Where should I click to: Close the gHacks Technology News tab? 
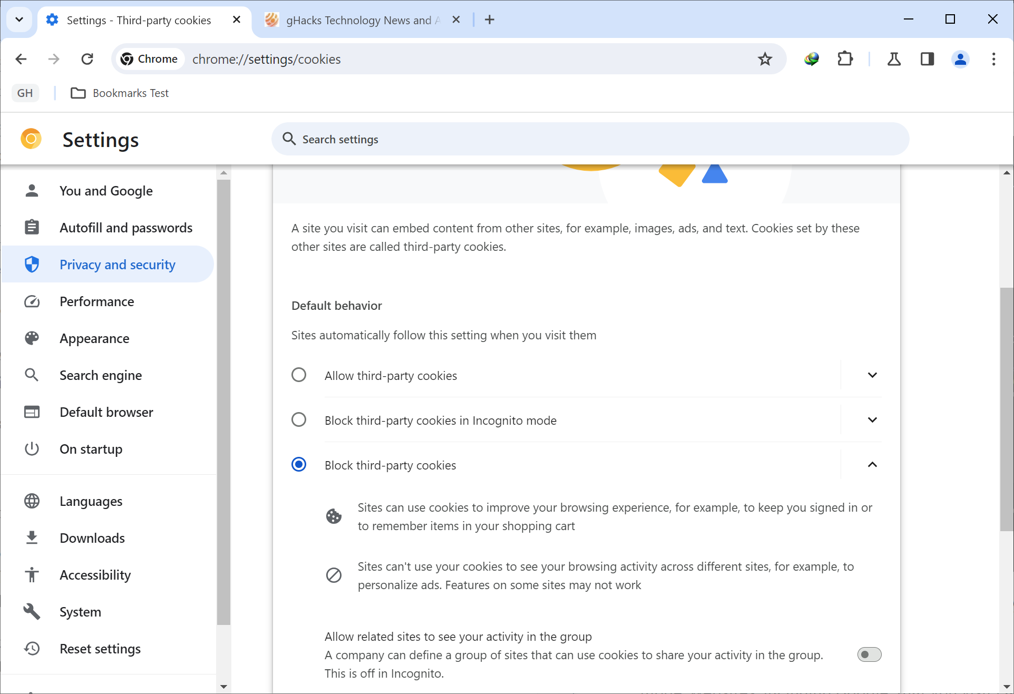click(x=456, y=20)
